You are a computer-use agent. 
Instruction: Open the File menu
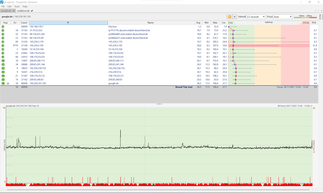tap(3, 6)
